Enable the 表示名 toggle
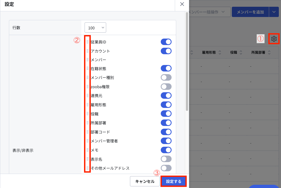The height and width of the screenshot is (188, 281). coord(166,159)
